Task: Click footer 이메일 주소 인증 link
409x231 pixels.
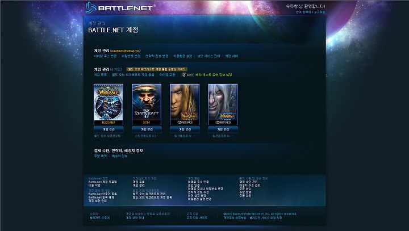Action: (198, 182)
